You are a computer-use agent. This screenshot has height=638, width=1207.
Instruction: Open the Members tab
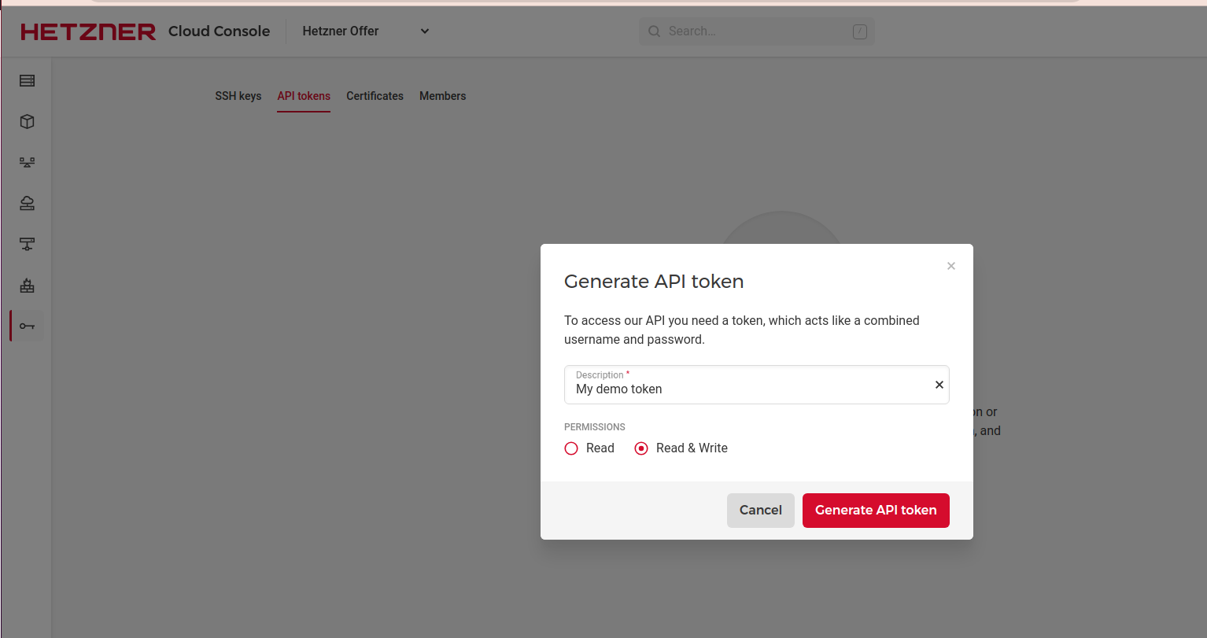pos(443,96)
